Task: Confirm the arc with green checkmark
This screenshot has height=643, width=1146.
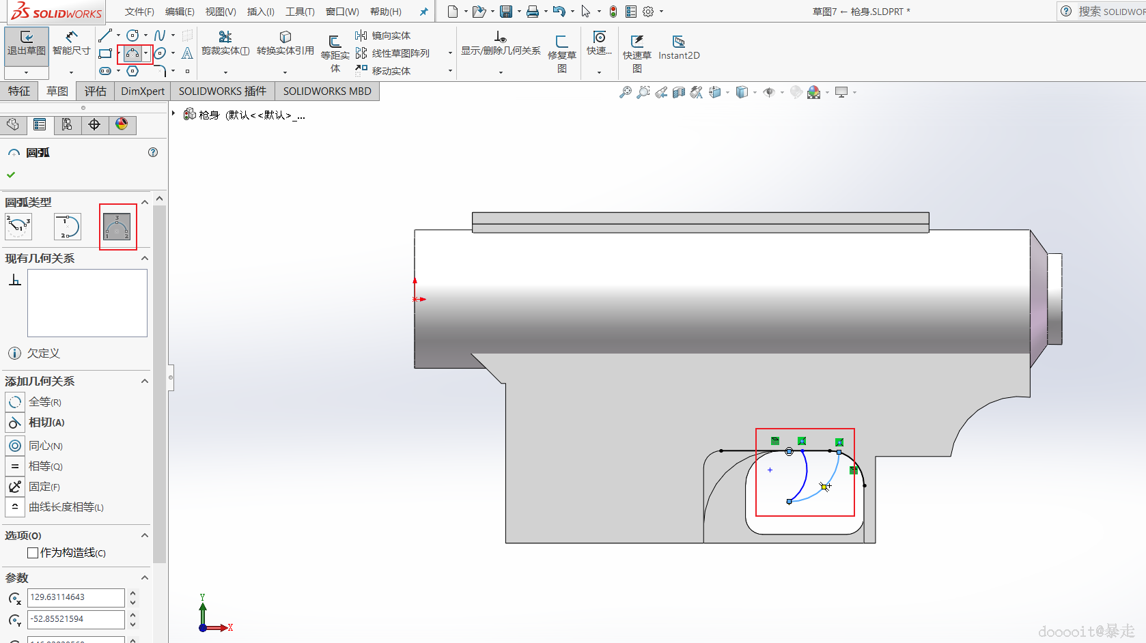Action: [x=11, y=175]
